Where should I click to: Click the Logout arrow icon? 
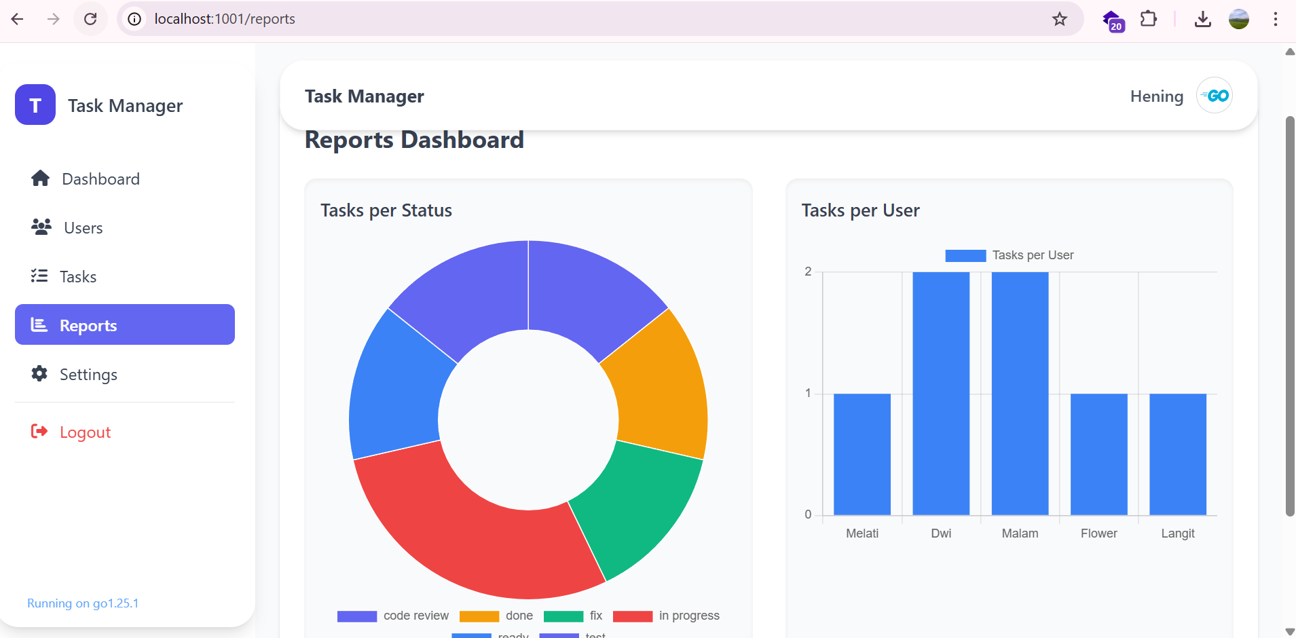(39, 432)
